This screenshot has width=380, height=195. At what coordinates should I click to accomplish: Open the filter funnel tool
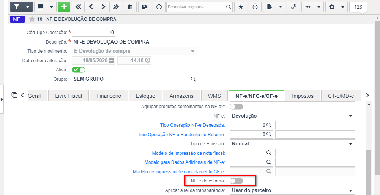[x=16, y=7]
